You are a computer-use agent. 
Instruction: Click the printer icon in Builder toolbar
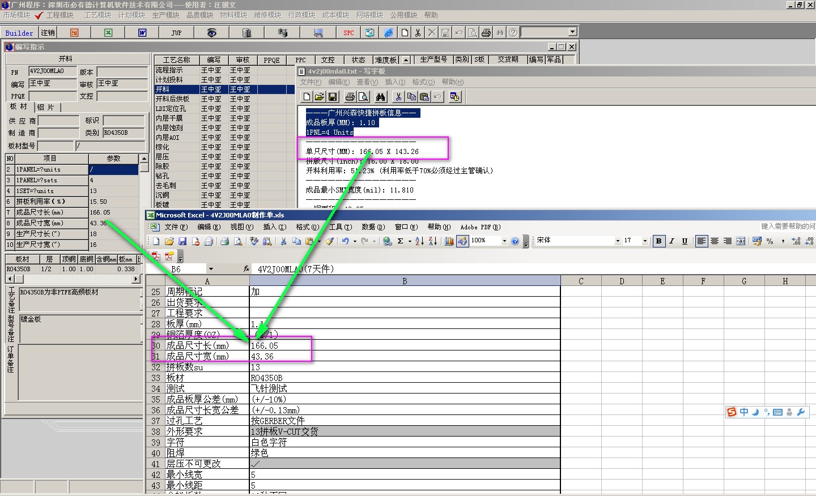486,33
